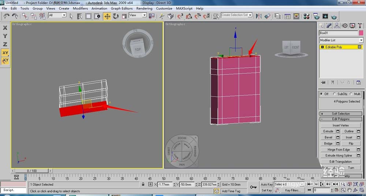
Task: Switch to the Motion command panel tab
Action: (344, 26)
